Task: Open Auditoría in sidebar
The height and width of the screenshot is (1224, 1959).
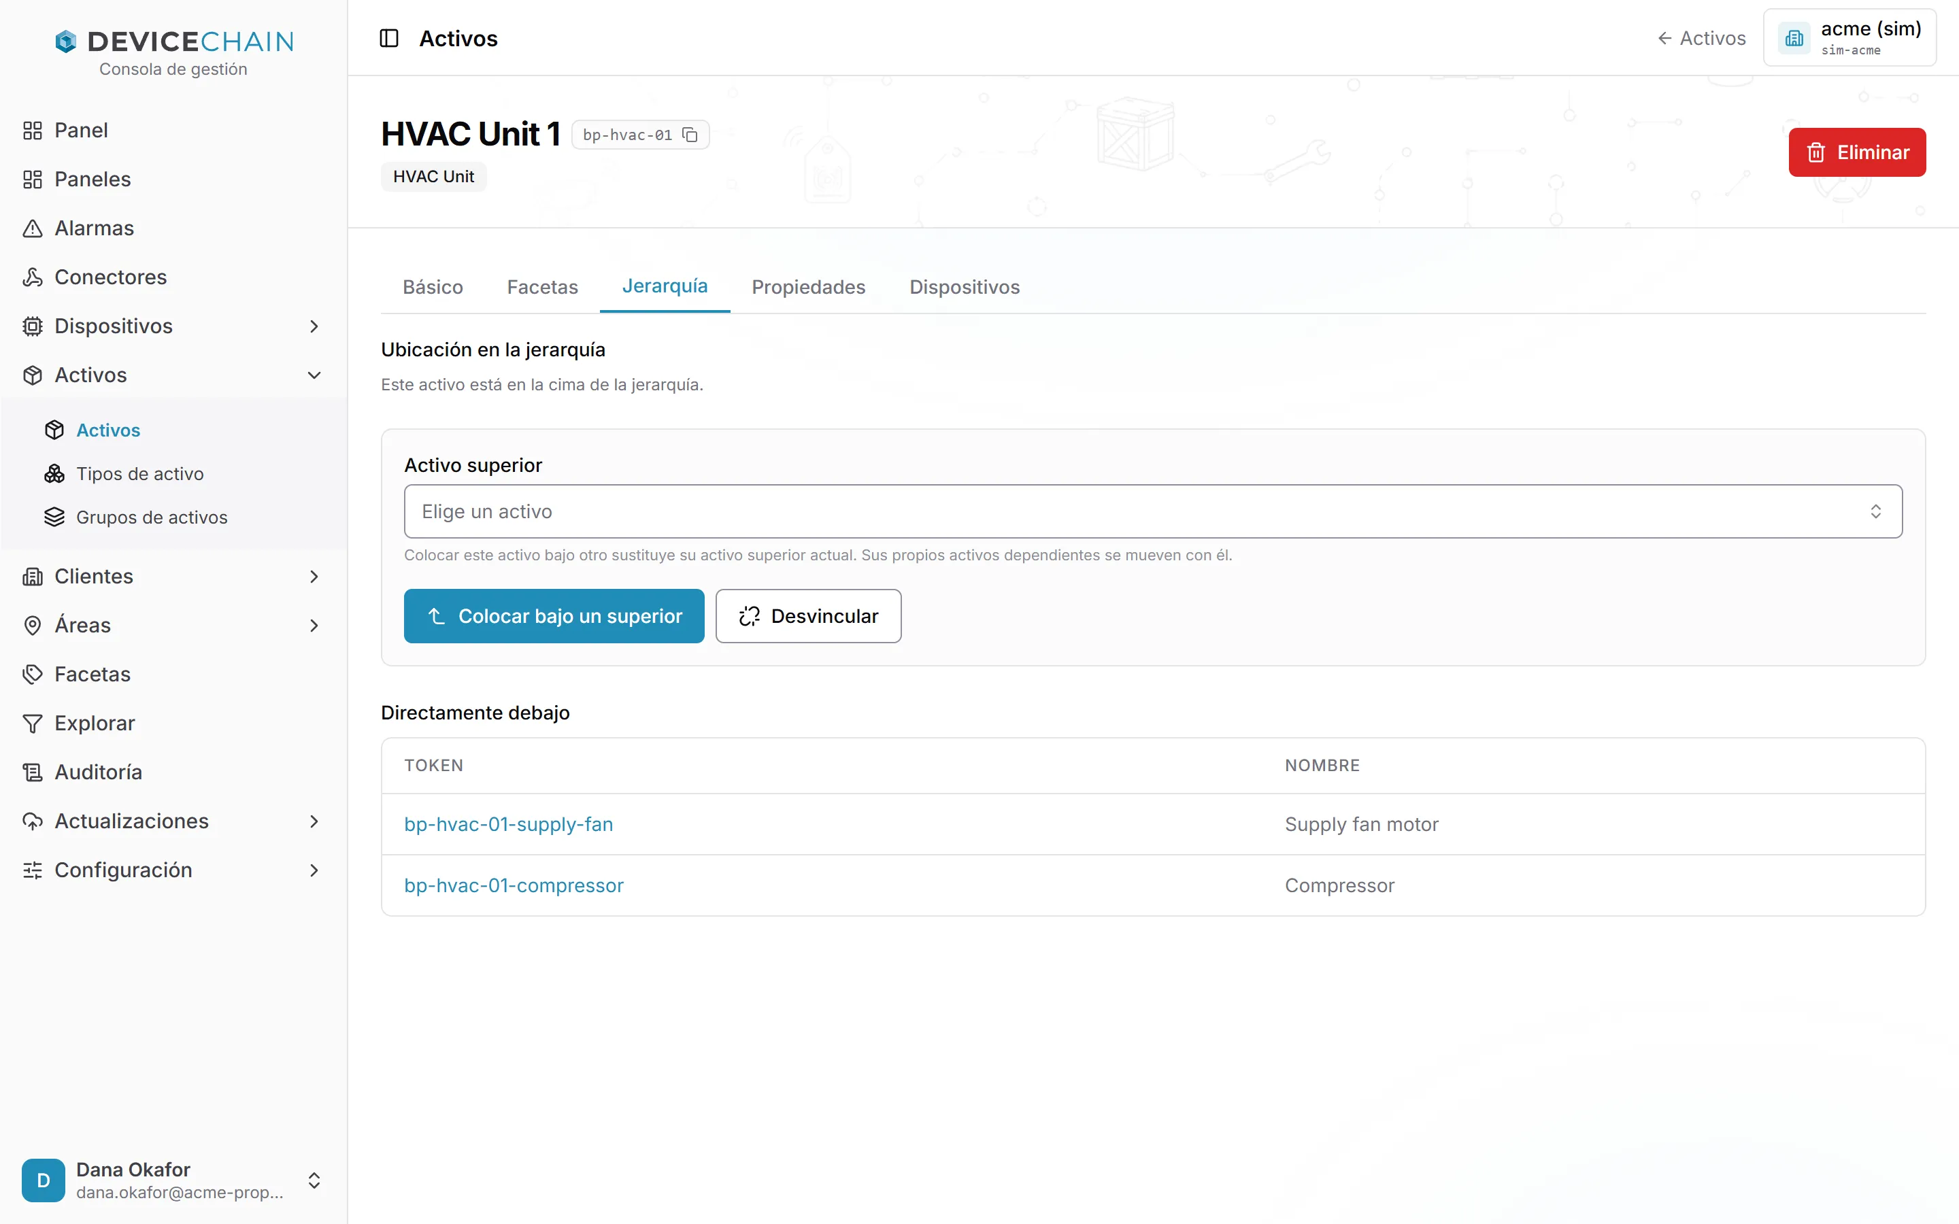Action: (98, 772)
